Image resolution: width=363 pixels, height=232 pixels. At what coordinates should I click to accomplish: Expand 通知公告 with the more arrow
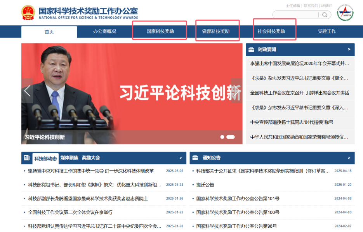coord(349,158)
